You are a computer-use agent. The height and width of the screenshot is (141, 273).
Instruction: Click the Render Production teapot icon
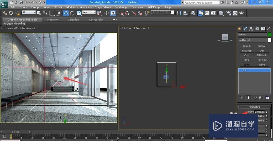pos(241,13)
